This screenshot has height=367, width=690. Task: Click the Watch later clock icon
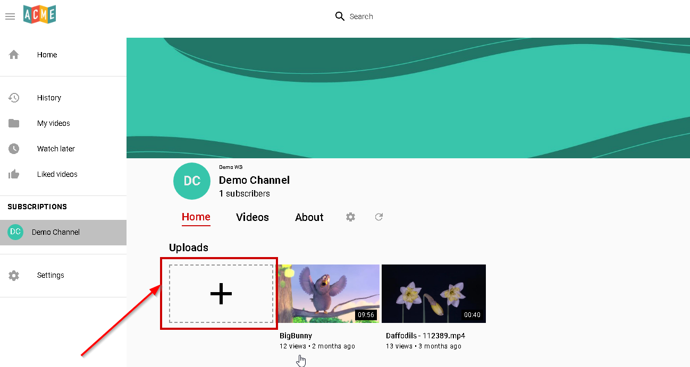click(x=14, y=149)
